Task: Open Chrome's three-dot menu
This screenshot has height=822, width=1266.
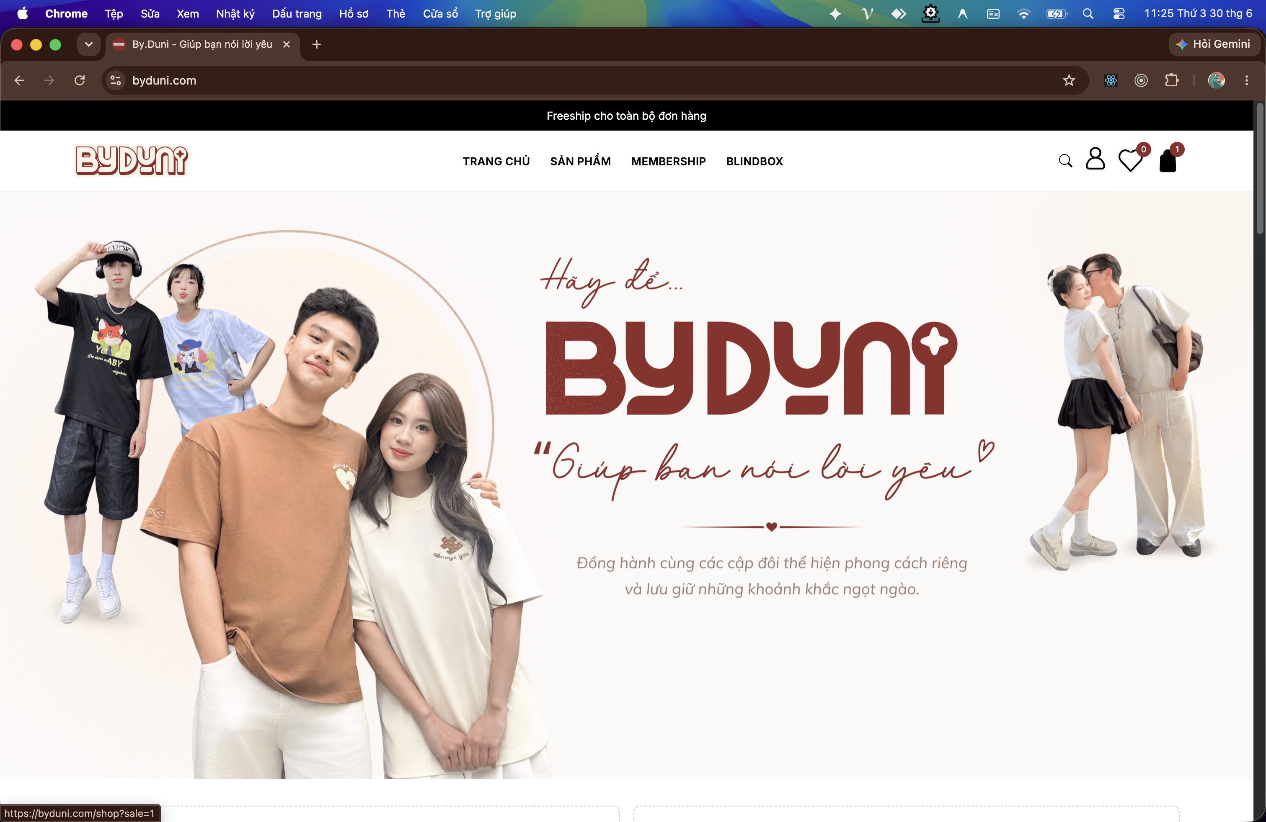Action: tap(1246, 80)
